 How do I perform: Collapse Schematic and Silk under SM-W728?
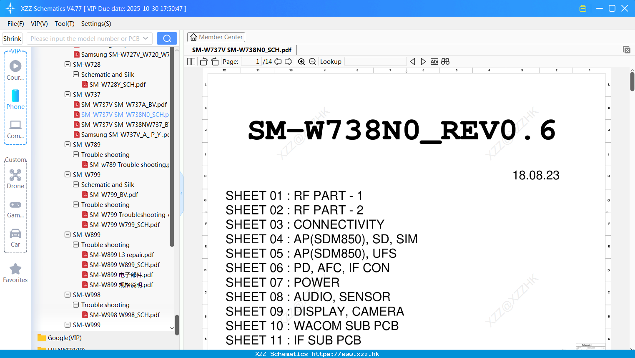(76, 74)
